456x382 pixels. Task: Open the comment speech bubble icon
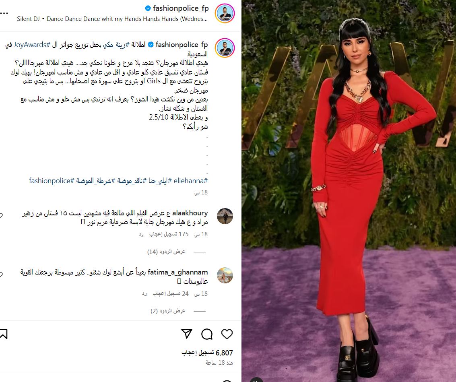207,334
